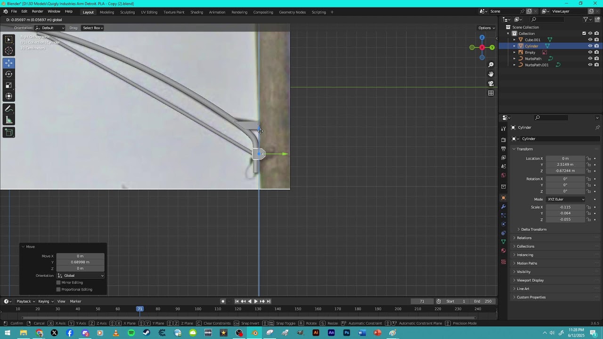
Task: Hide Cylinder in viewport via eye icon
Action: (590, 46)
